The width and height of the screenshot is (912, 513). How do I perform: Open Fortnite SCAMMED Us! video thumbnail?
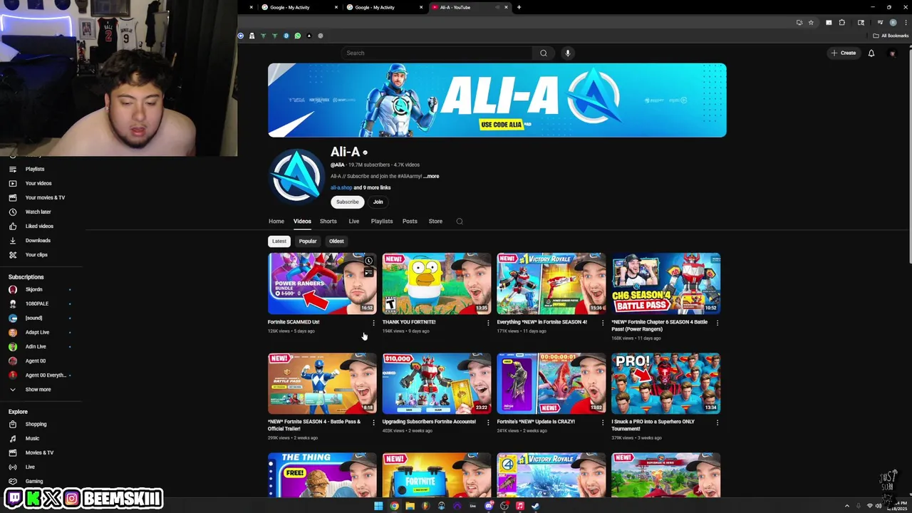coord(322,284)
